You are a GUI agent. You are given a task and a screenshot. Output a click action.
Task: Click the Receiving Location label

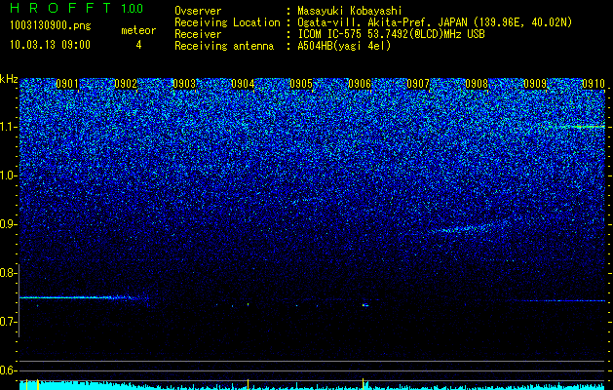227,22
